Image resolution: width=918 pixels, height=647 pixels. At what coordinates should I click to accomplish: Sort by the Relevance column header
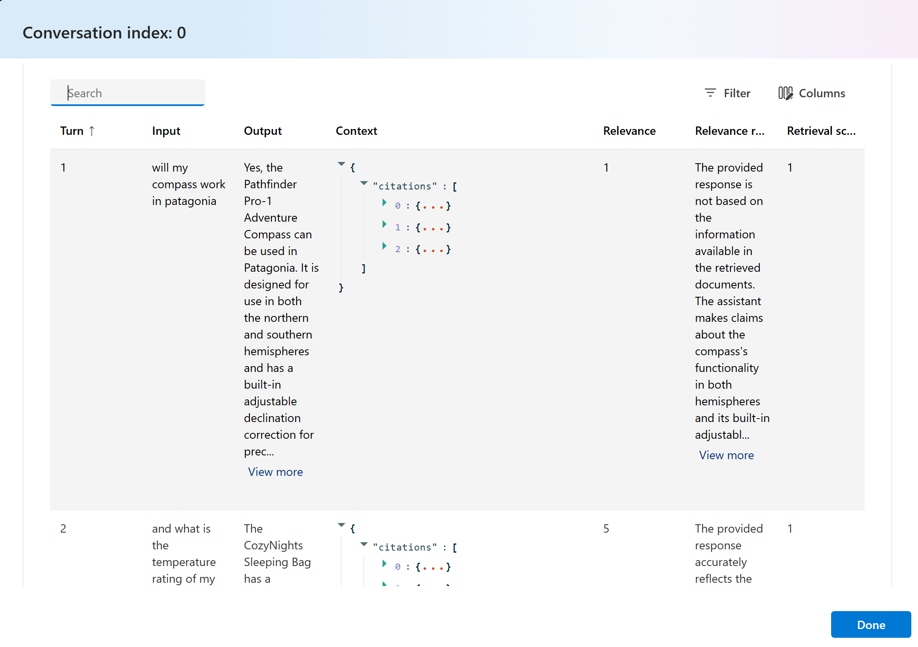pos(629,131)
